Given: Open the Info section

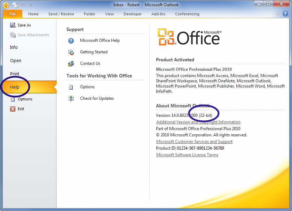Looking at the screenshot, I should click(14, 47).
